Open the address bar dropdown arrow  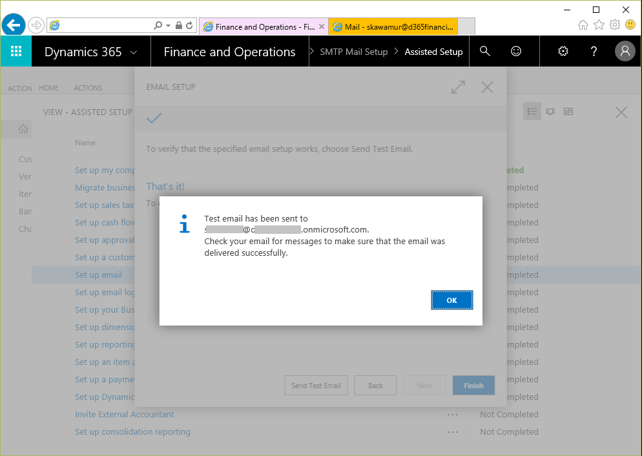click(x=169, y=25)
